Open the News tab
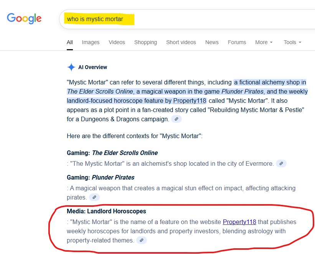Image resolution: width=315 pixels, height=254 pixels. pyautogui.click(x=212, y=42)
